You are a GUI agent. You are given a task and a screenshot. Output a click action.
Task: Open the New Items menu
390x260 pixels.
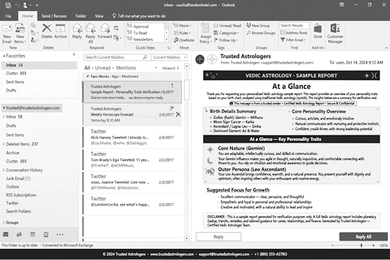tap(20, 34)
